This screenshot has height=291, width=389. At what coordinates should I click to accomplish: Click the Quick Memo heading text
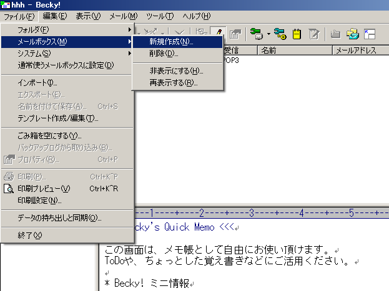click(187, 227)
